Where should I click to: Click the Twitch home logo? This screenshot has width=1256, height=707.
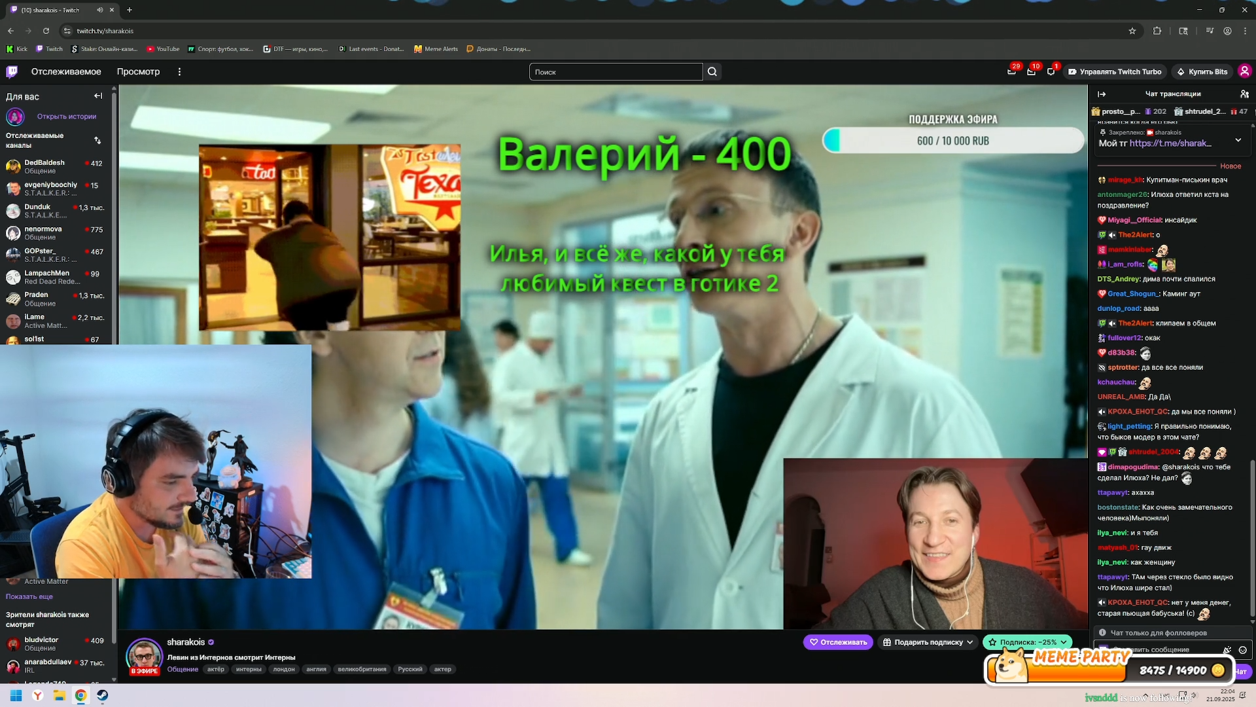tap(12, 72)
